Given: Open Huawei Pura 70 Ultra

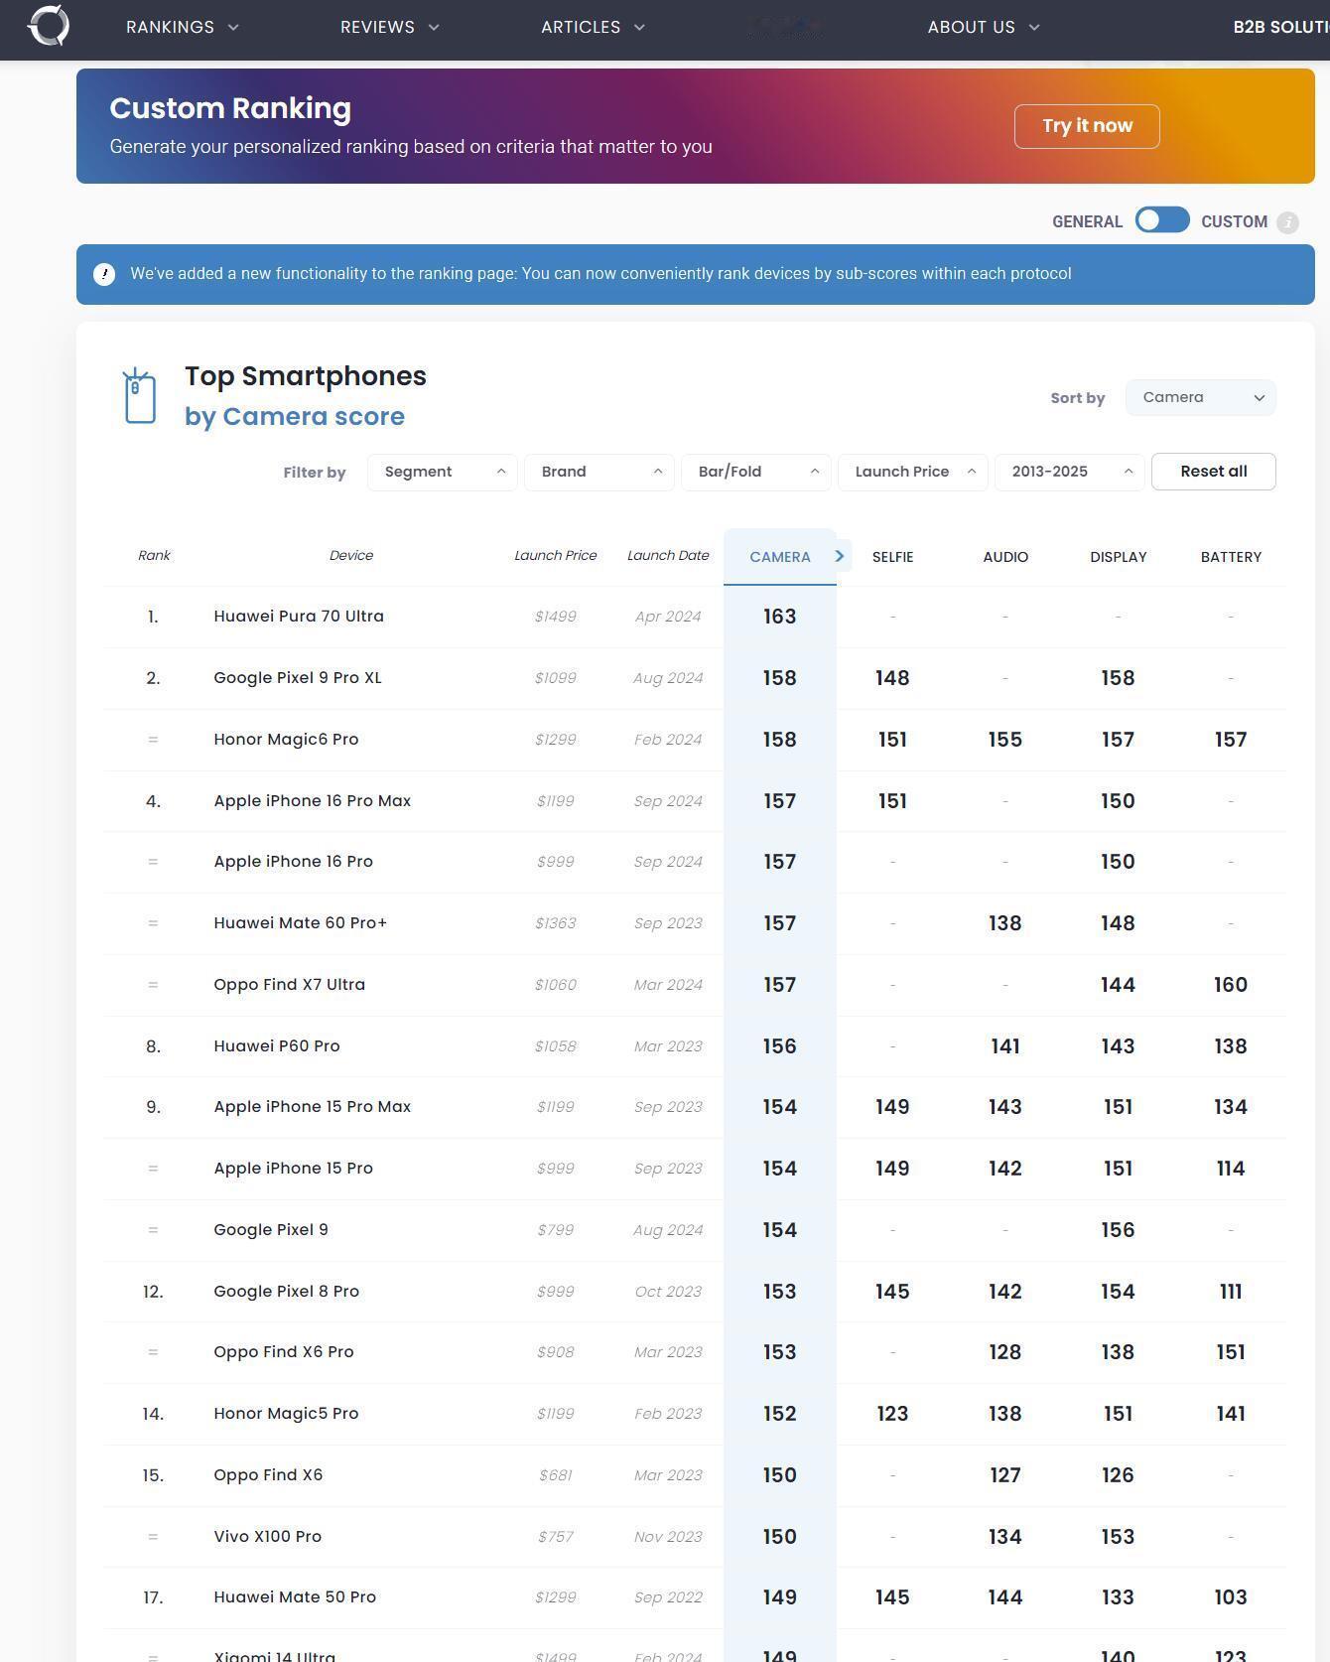Looking at the screenshot, I should tap(299, 616).
